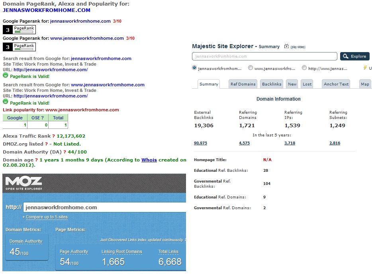
Task: Choose the http://www.jennas... radio option
Action: point(304,68)
